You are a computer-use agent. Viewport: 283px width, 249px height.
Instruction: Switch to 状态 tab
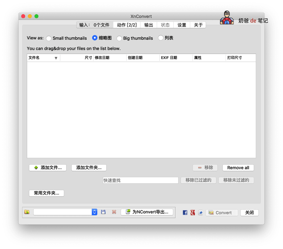tap(165, 25)
